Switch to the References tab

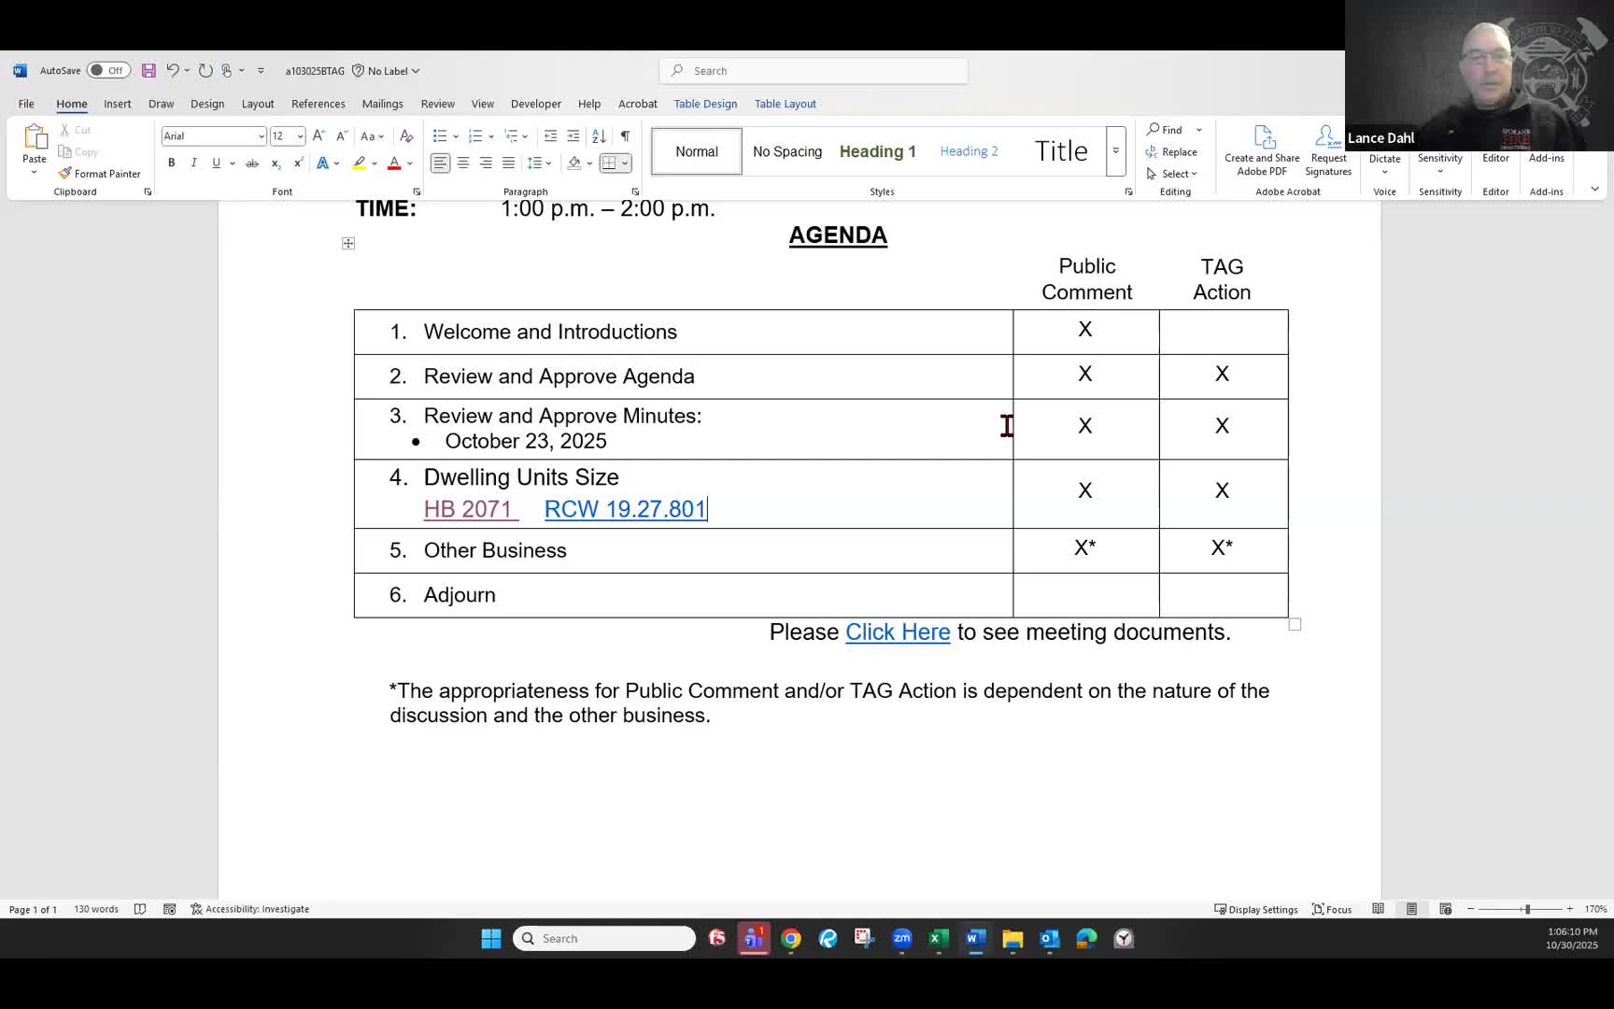tap(318, 104)
